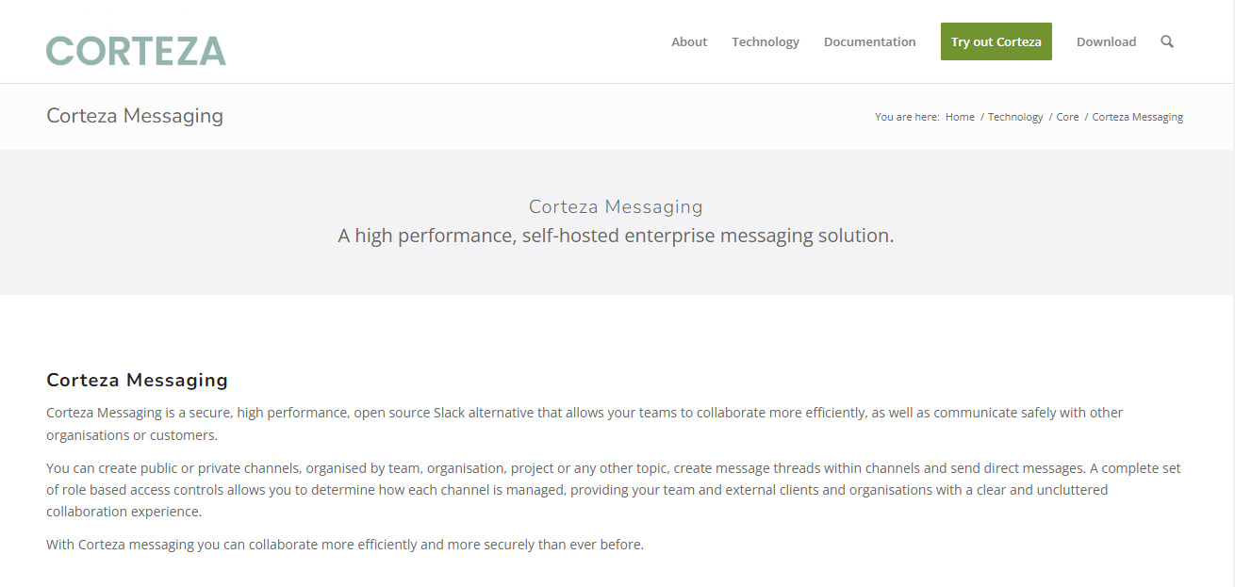Viewport: 1235px width, 587px height.
Task: Open the About page
Action: pyautogui.click(x=689, y=41)
